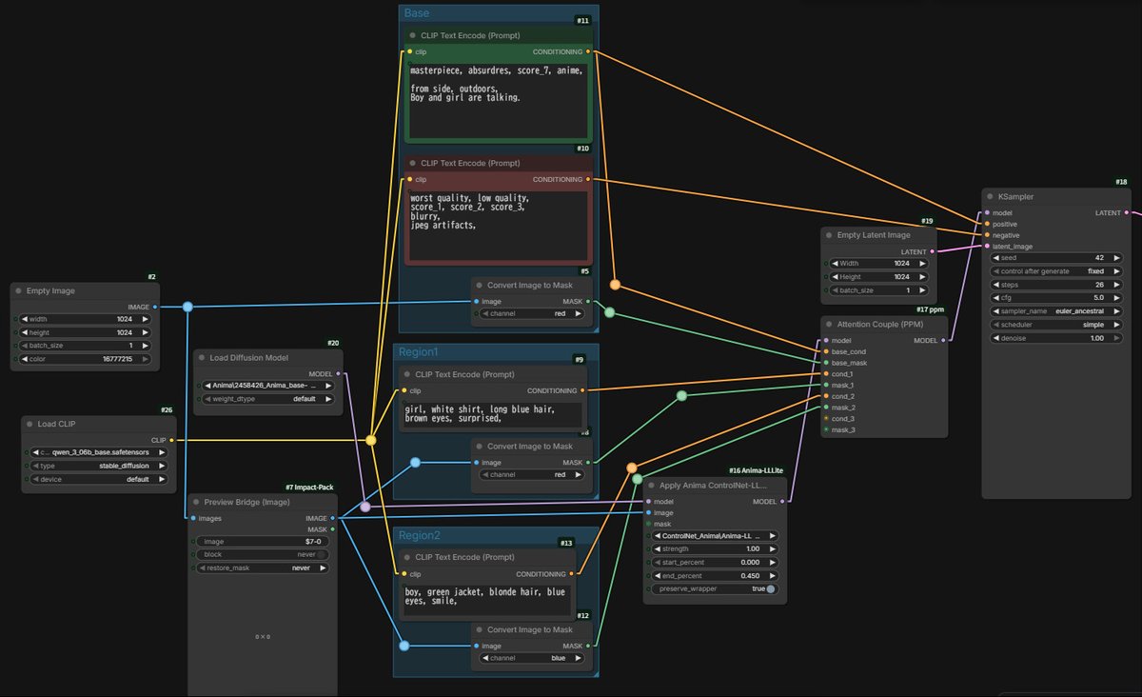Collapse Base group Convert Image to Mask dot
1142x697 pixels.
[479, 285]
